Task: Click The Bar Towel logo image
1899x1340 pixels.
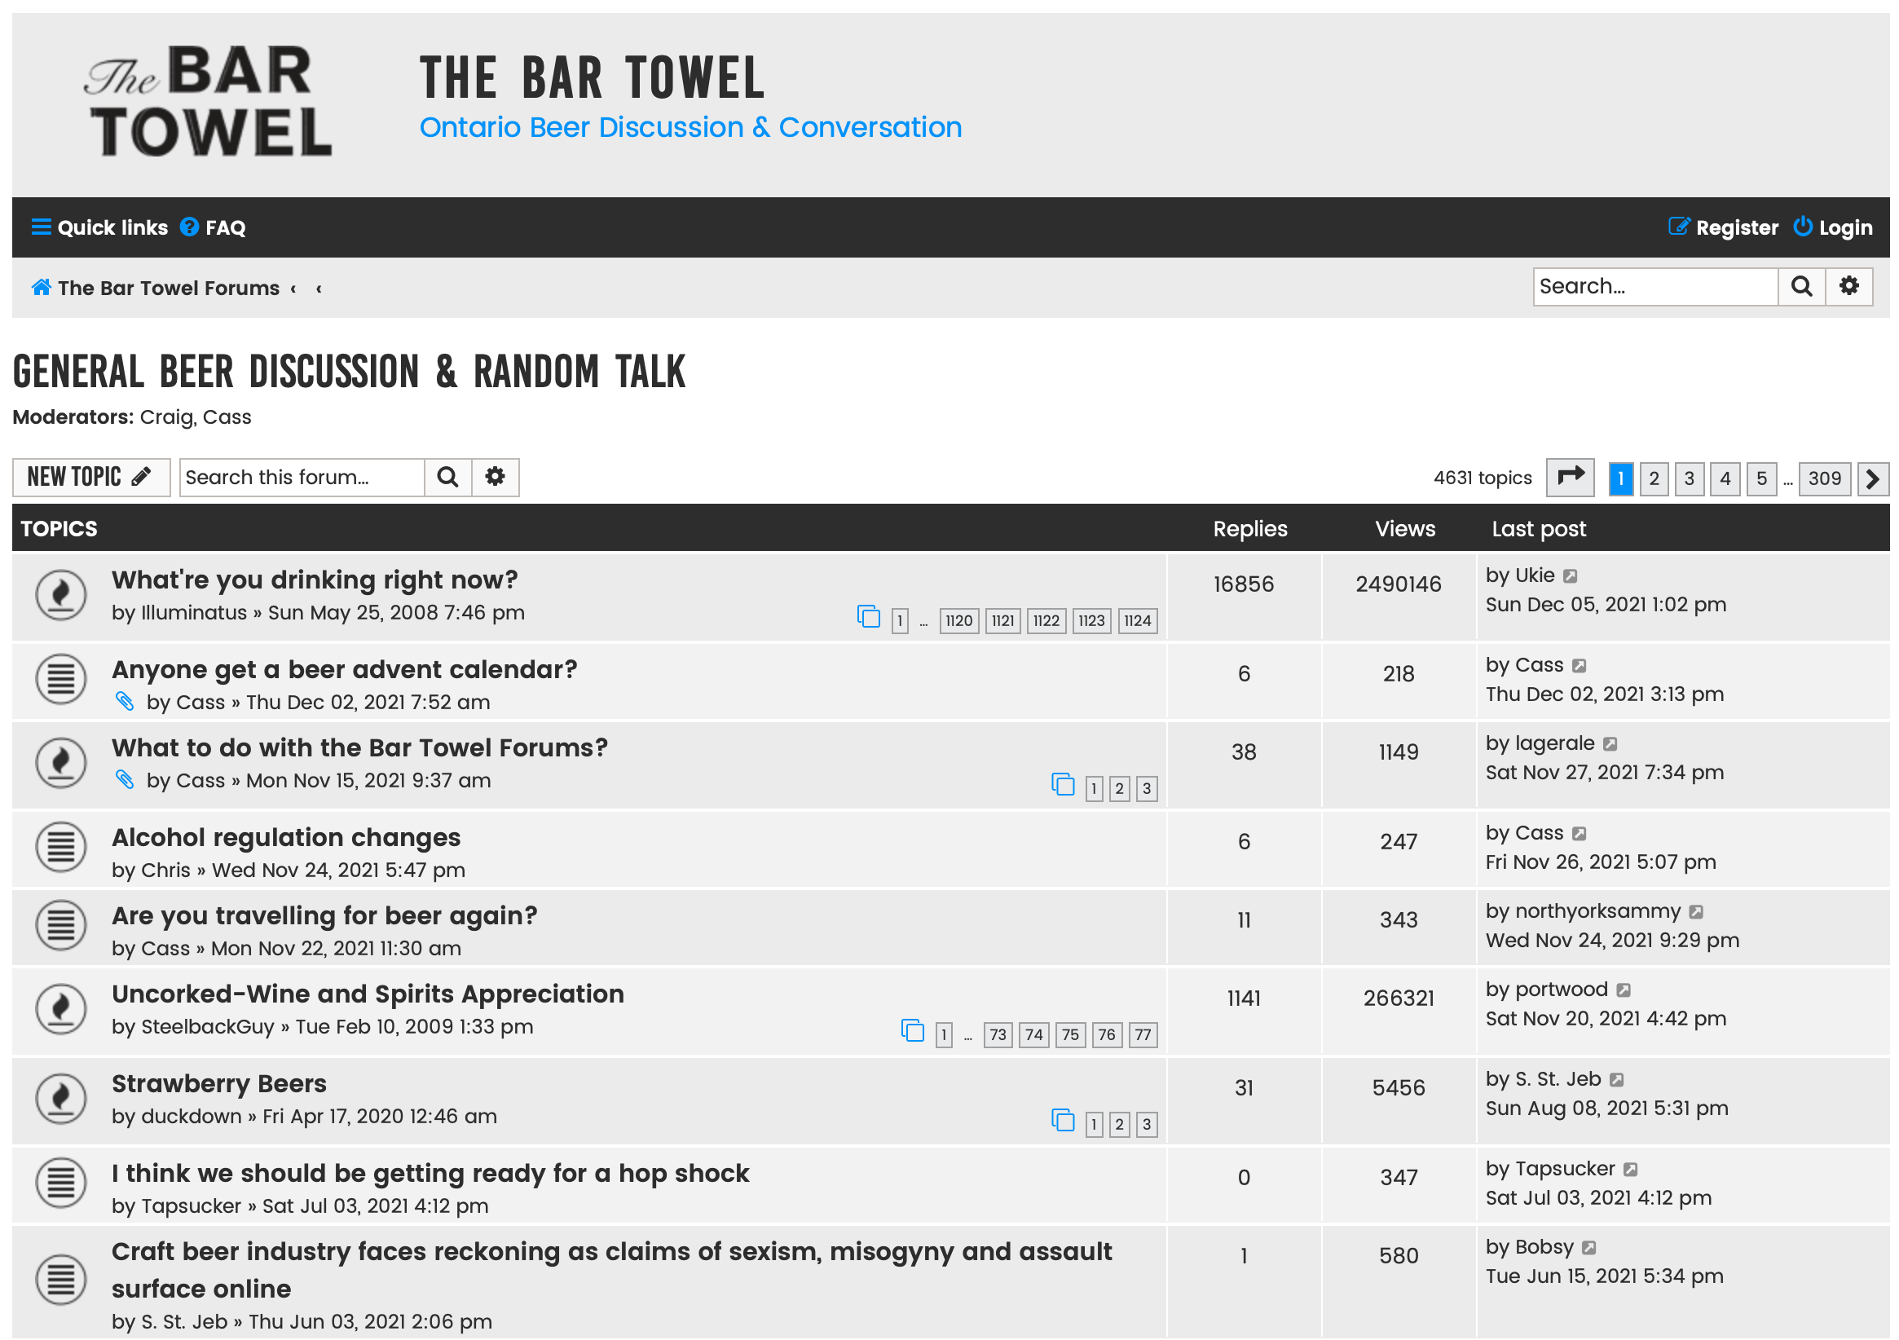Action: click(208, 101)
